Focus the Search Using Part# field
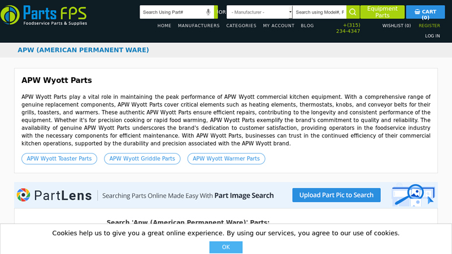The width and height of the screenshot is (452, 254). (x=177, y=12)
